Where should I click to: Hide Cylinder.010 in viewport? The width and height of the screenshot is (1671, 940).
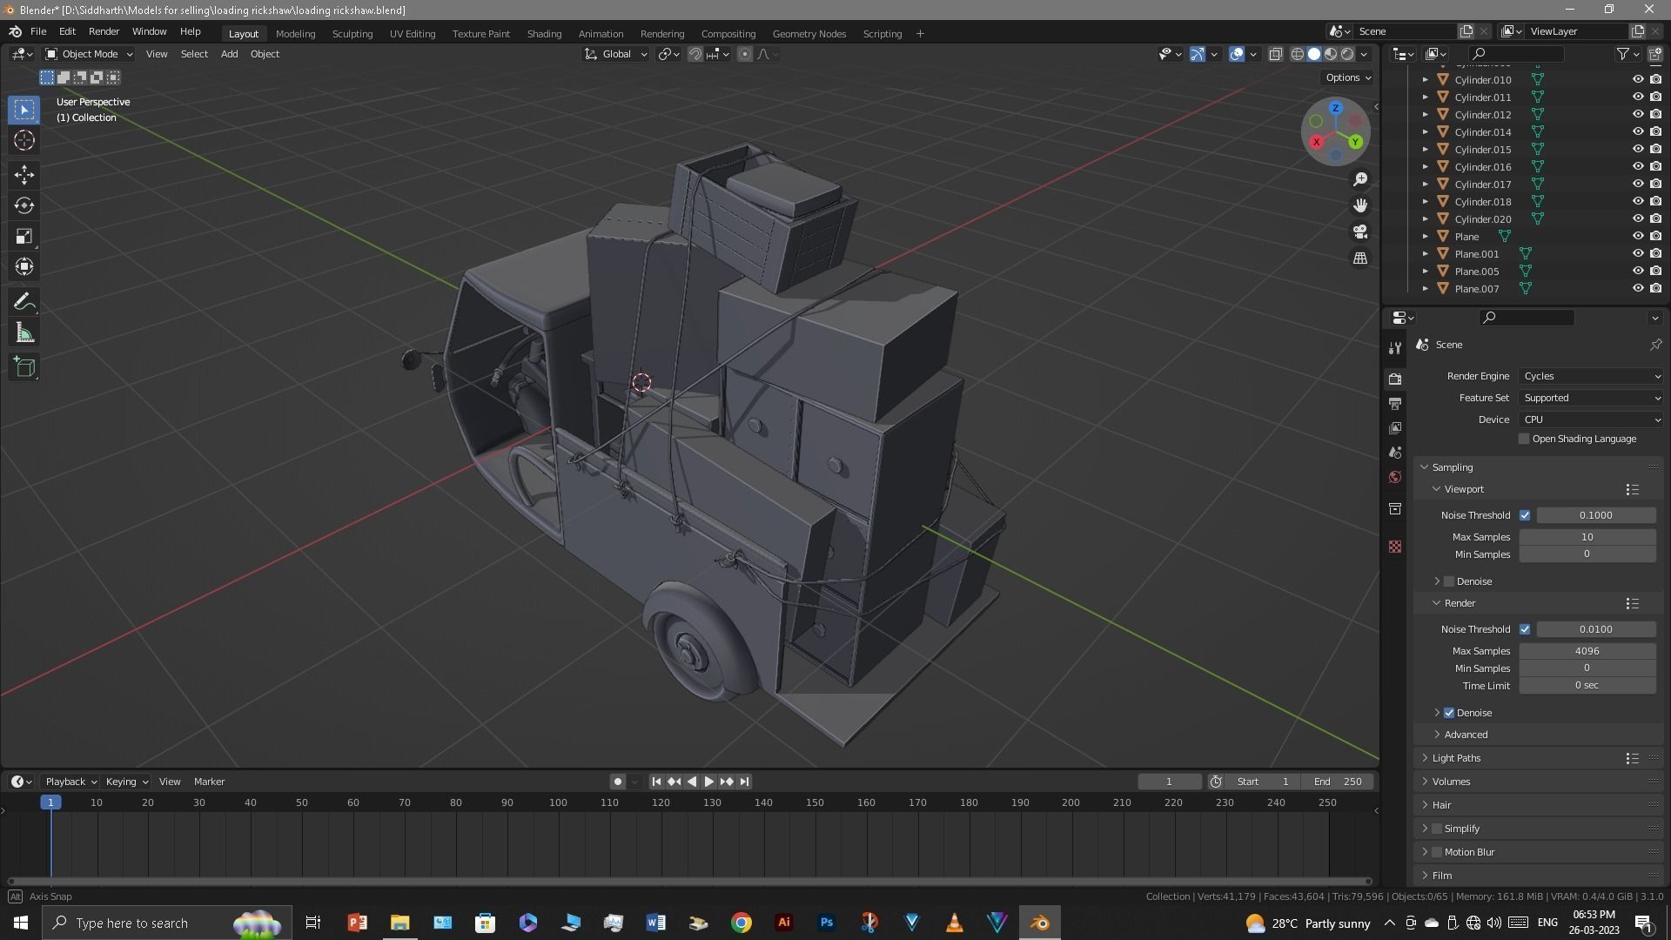1637,79
